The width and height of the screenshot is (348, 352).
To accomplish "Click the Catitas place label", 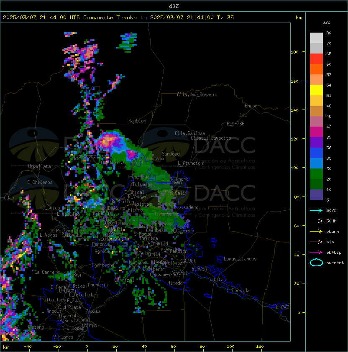I will click(217, 280).
